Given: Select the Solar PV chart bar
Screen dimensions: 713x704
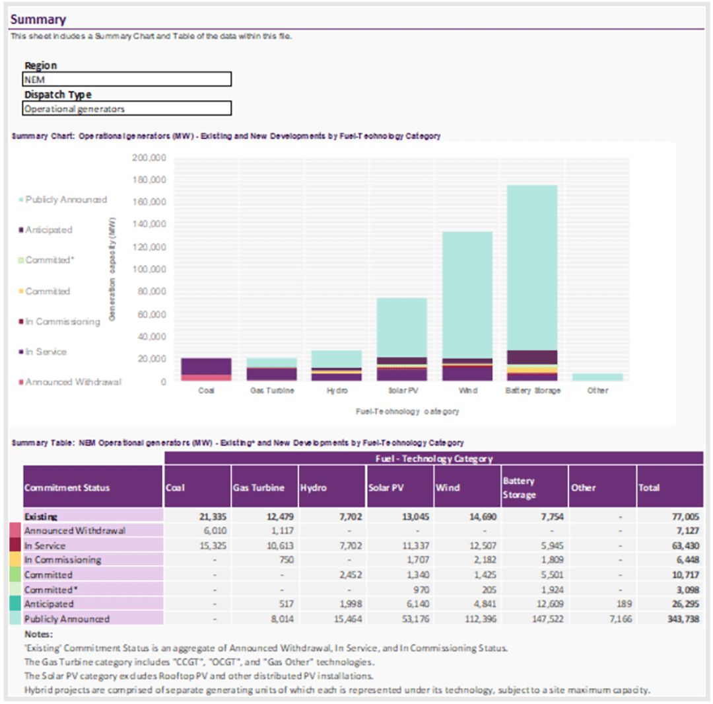Looking at the screenshot, I should tap(402, 339).
